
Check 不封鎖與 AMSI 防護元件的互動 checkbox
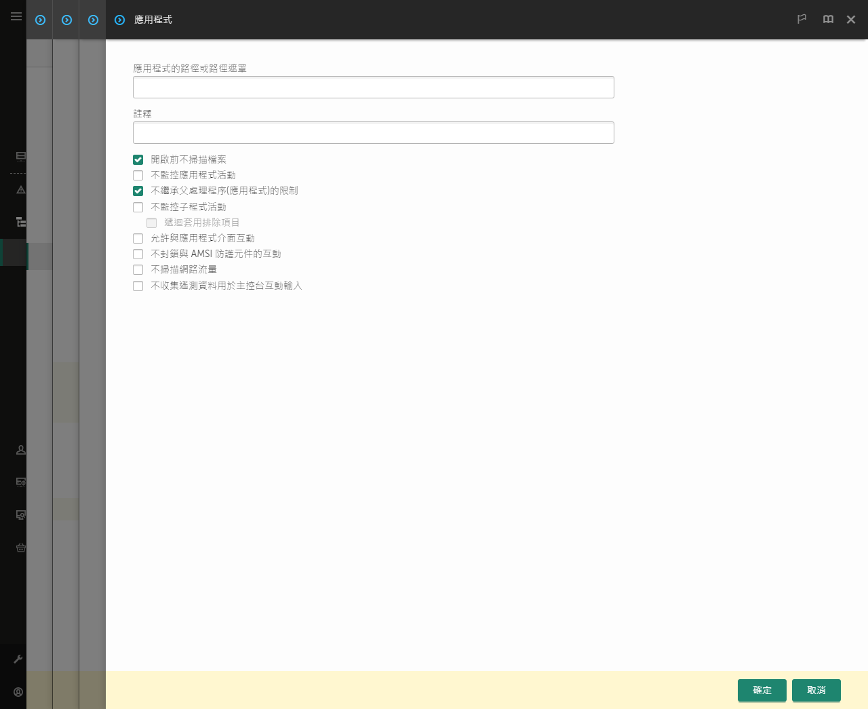coord(138,254)
